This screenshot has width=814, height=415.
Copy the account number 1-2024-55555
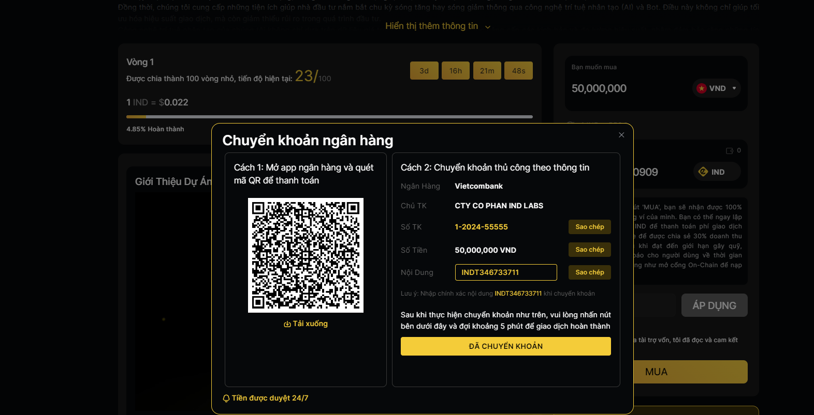[x=590, y=227]
